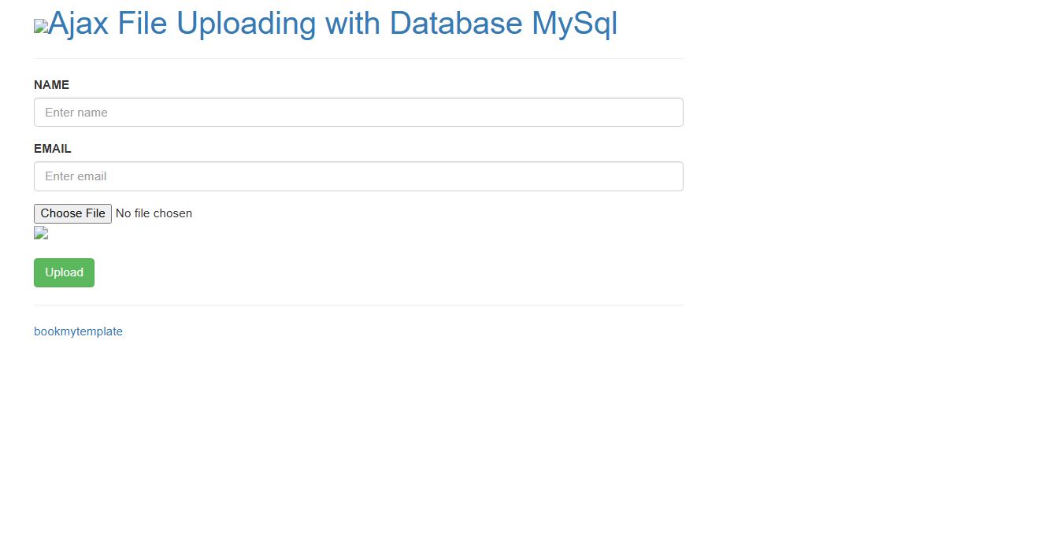Select the "Enter email" placeholder text
Viewport: 1060px width, 544px height.
click(x=76, y=176)
